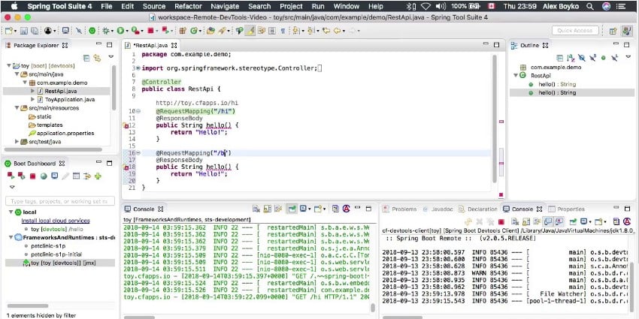Image resolution: width=639 pixels, height=319 pixels.
Task: Switch to the Javadoc tab
Action: [438, 209]
